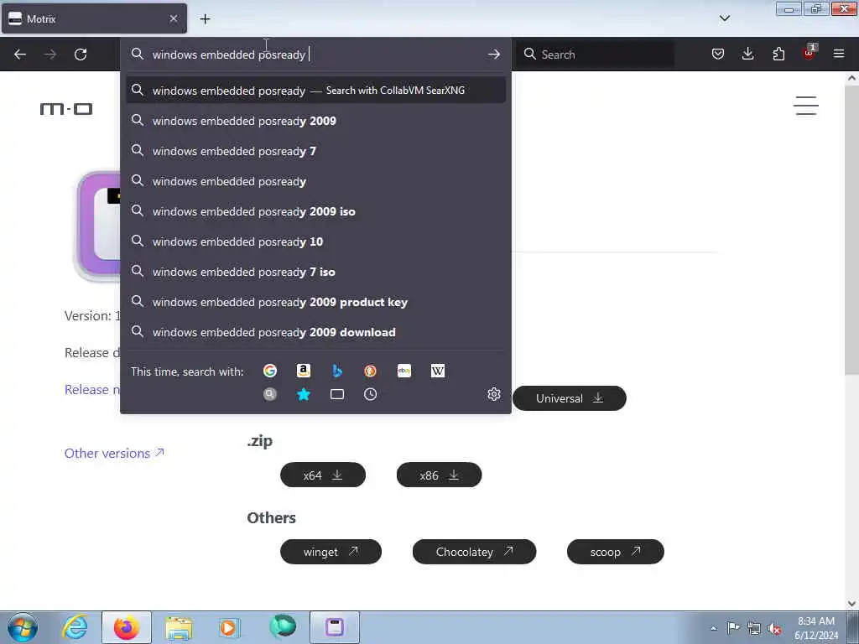859x644 pixels.
Task: List all tabs dropdown arrow
Action: point(724,18)
